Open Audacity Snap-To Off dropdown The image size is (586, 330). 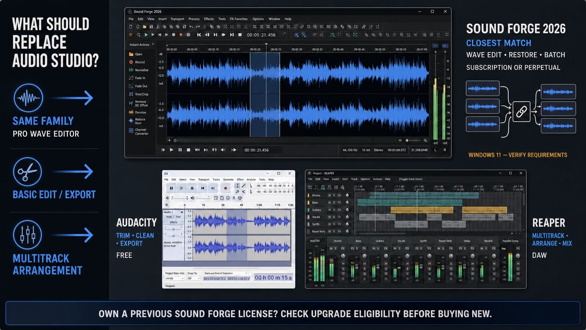(193, 278)
